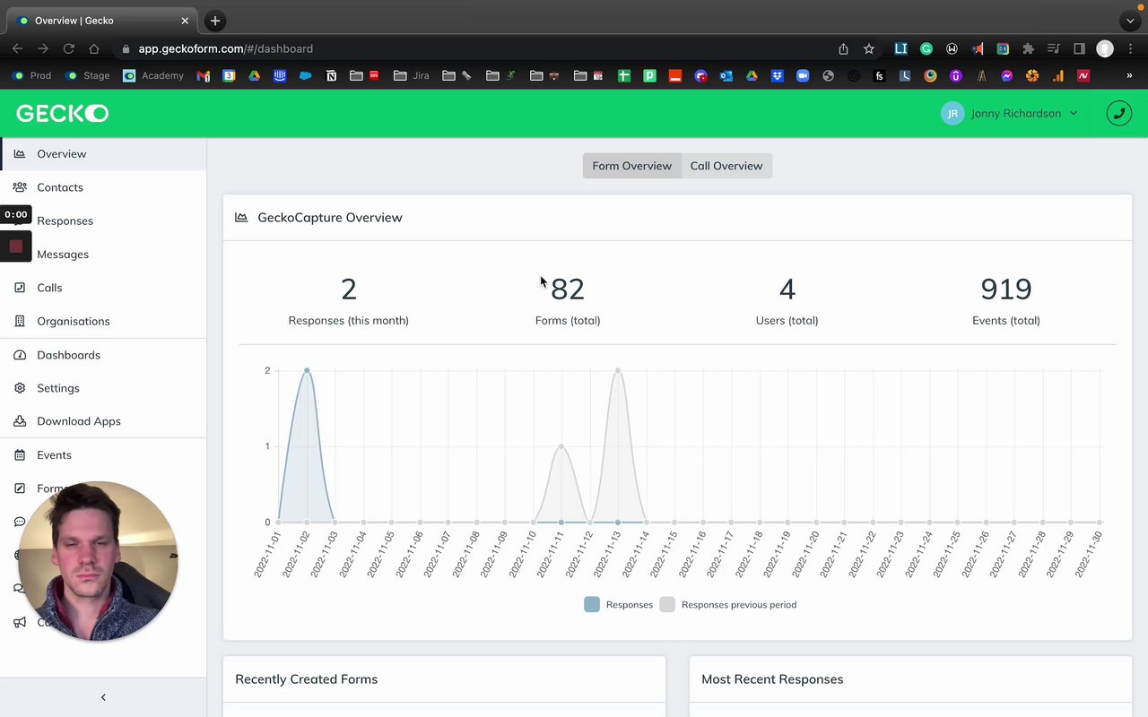Open Organisations building icon

tap(20, 321)
